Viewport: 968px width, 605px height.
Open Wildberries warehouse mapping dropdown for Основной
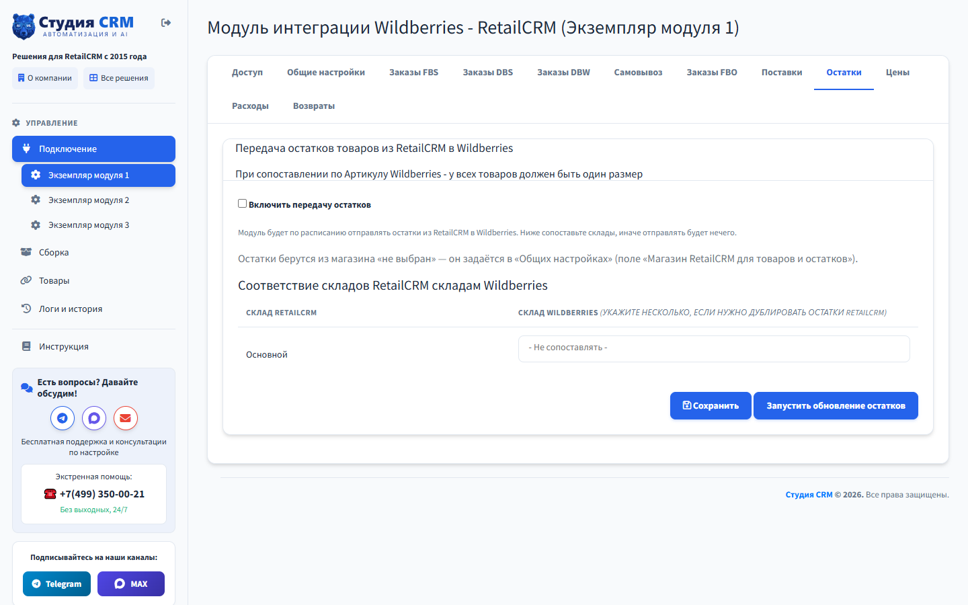pos(714,349)
